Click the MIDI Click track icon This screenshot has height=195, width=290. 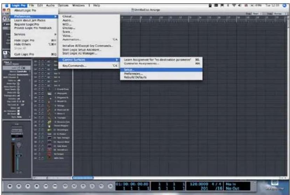[x=49, y=158]
